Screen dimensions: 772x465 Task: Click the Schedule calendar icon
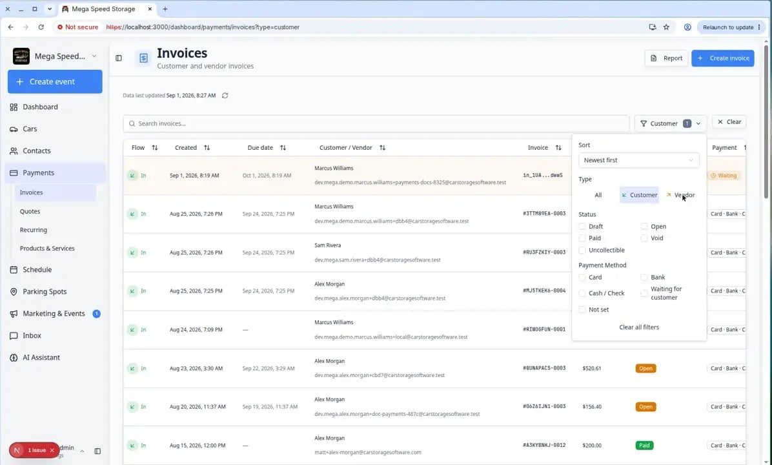point(14,269)
